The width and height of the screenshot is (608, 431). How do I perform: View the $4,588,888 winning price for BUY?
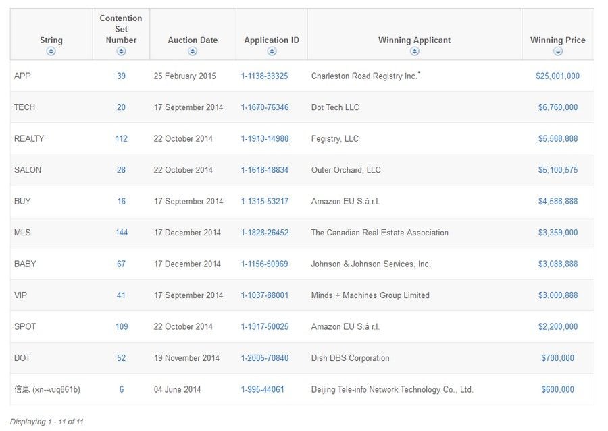click(557, 202)
